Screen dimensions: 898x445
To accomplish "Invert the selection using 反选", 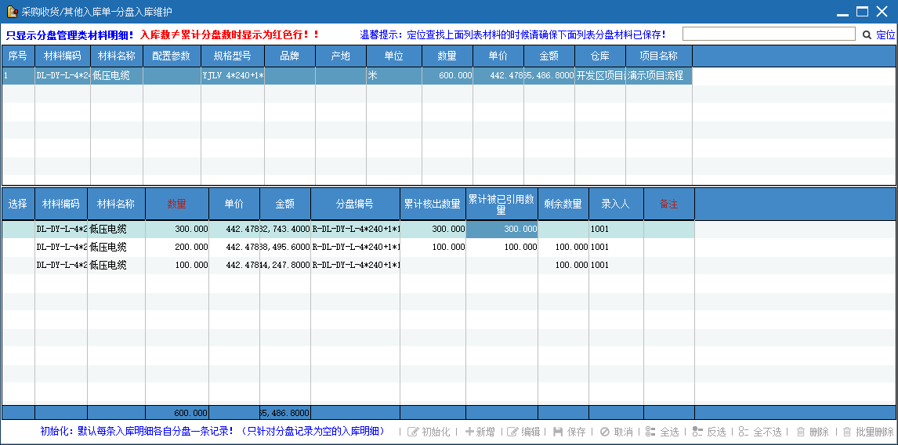I will [x=709, y=432].
